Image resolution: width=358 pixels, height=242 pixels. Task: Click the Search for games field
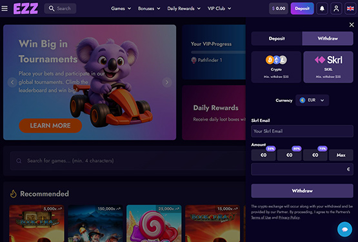point(128,161)
